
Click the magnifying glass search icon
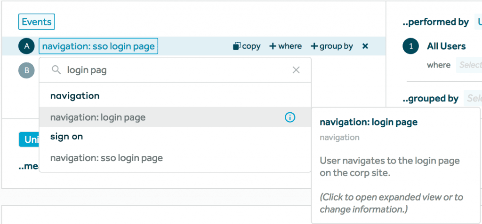[x=56, y=70]
